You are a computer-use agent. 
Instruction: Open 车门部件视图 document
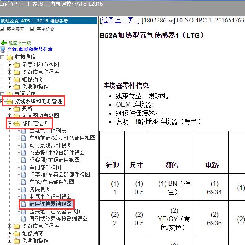coord(45,167)
